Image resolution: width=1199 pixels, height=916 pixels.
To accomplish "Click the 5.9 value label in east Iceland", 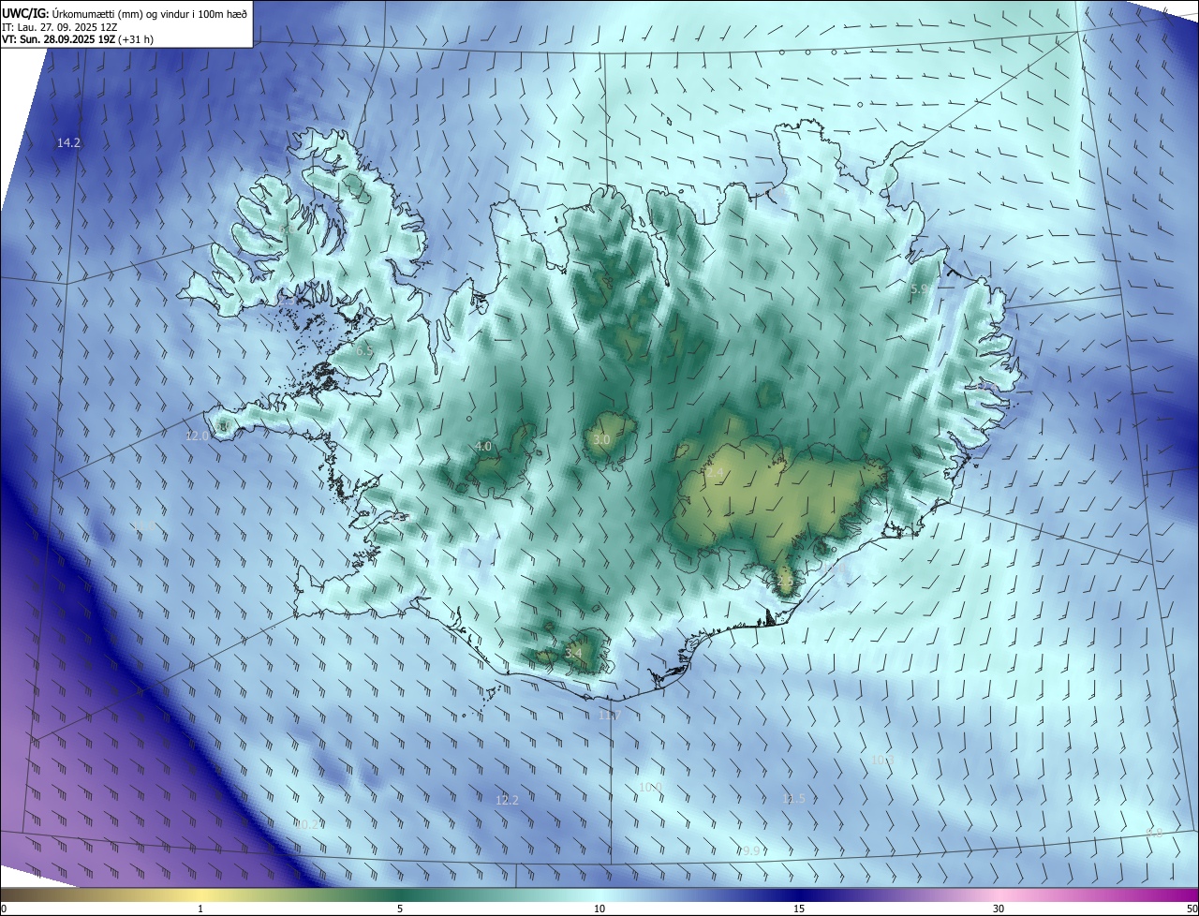I will point(919,289).
